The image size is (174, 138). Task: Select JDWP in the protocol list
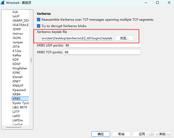click(17, 29)
